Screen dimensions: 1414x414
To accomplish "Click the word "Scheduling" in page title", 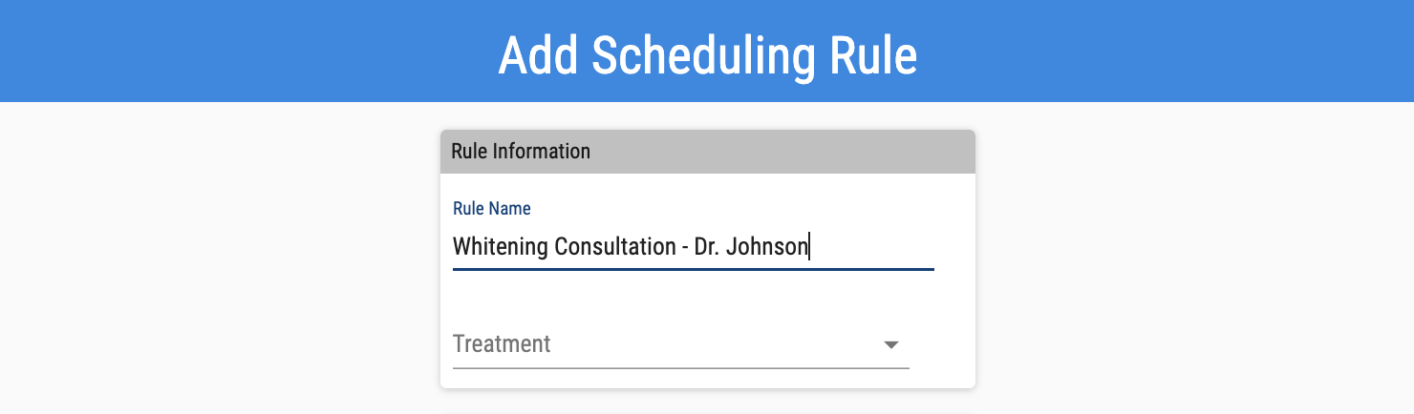I will [702, 56].
